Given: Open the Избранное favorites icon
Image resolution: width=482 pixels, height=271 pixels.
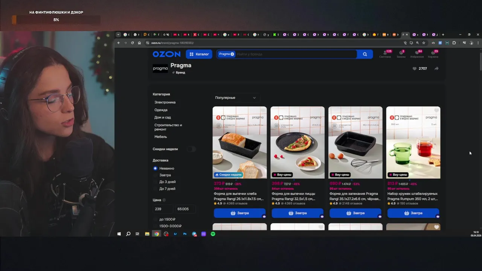Looking at the screenshot, I should tap(417, 53).
